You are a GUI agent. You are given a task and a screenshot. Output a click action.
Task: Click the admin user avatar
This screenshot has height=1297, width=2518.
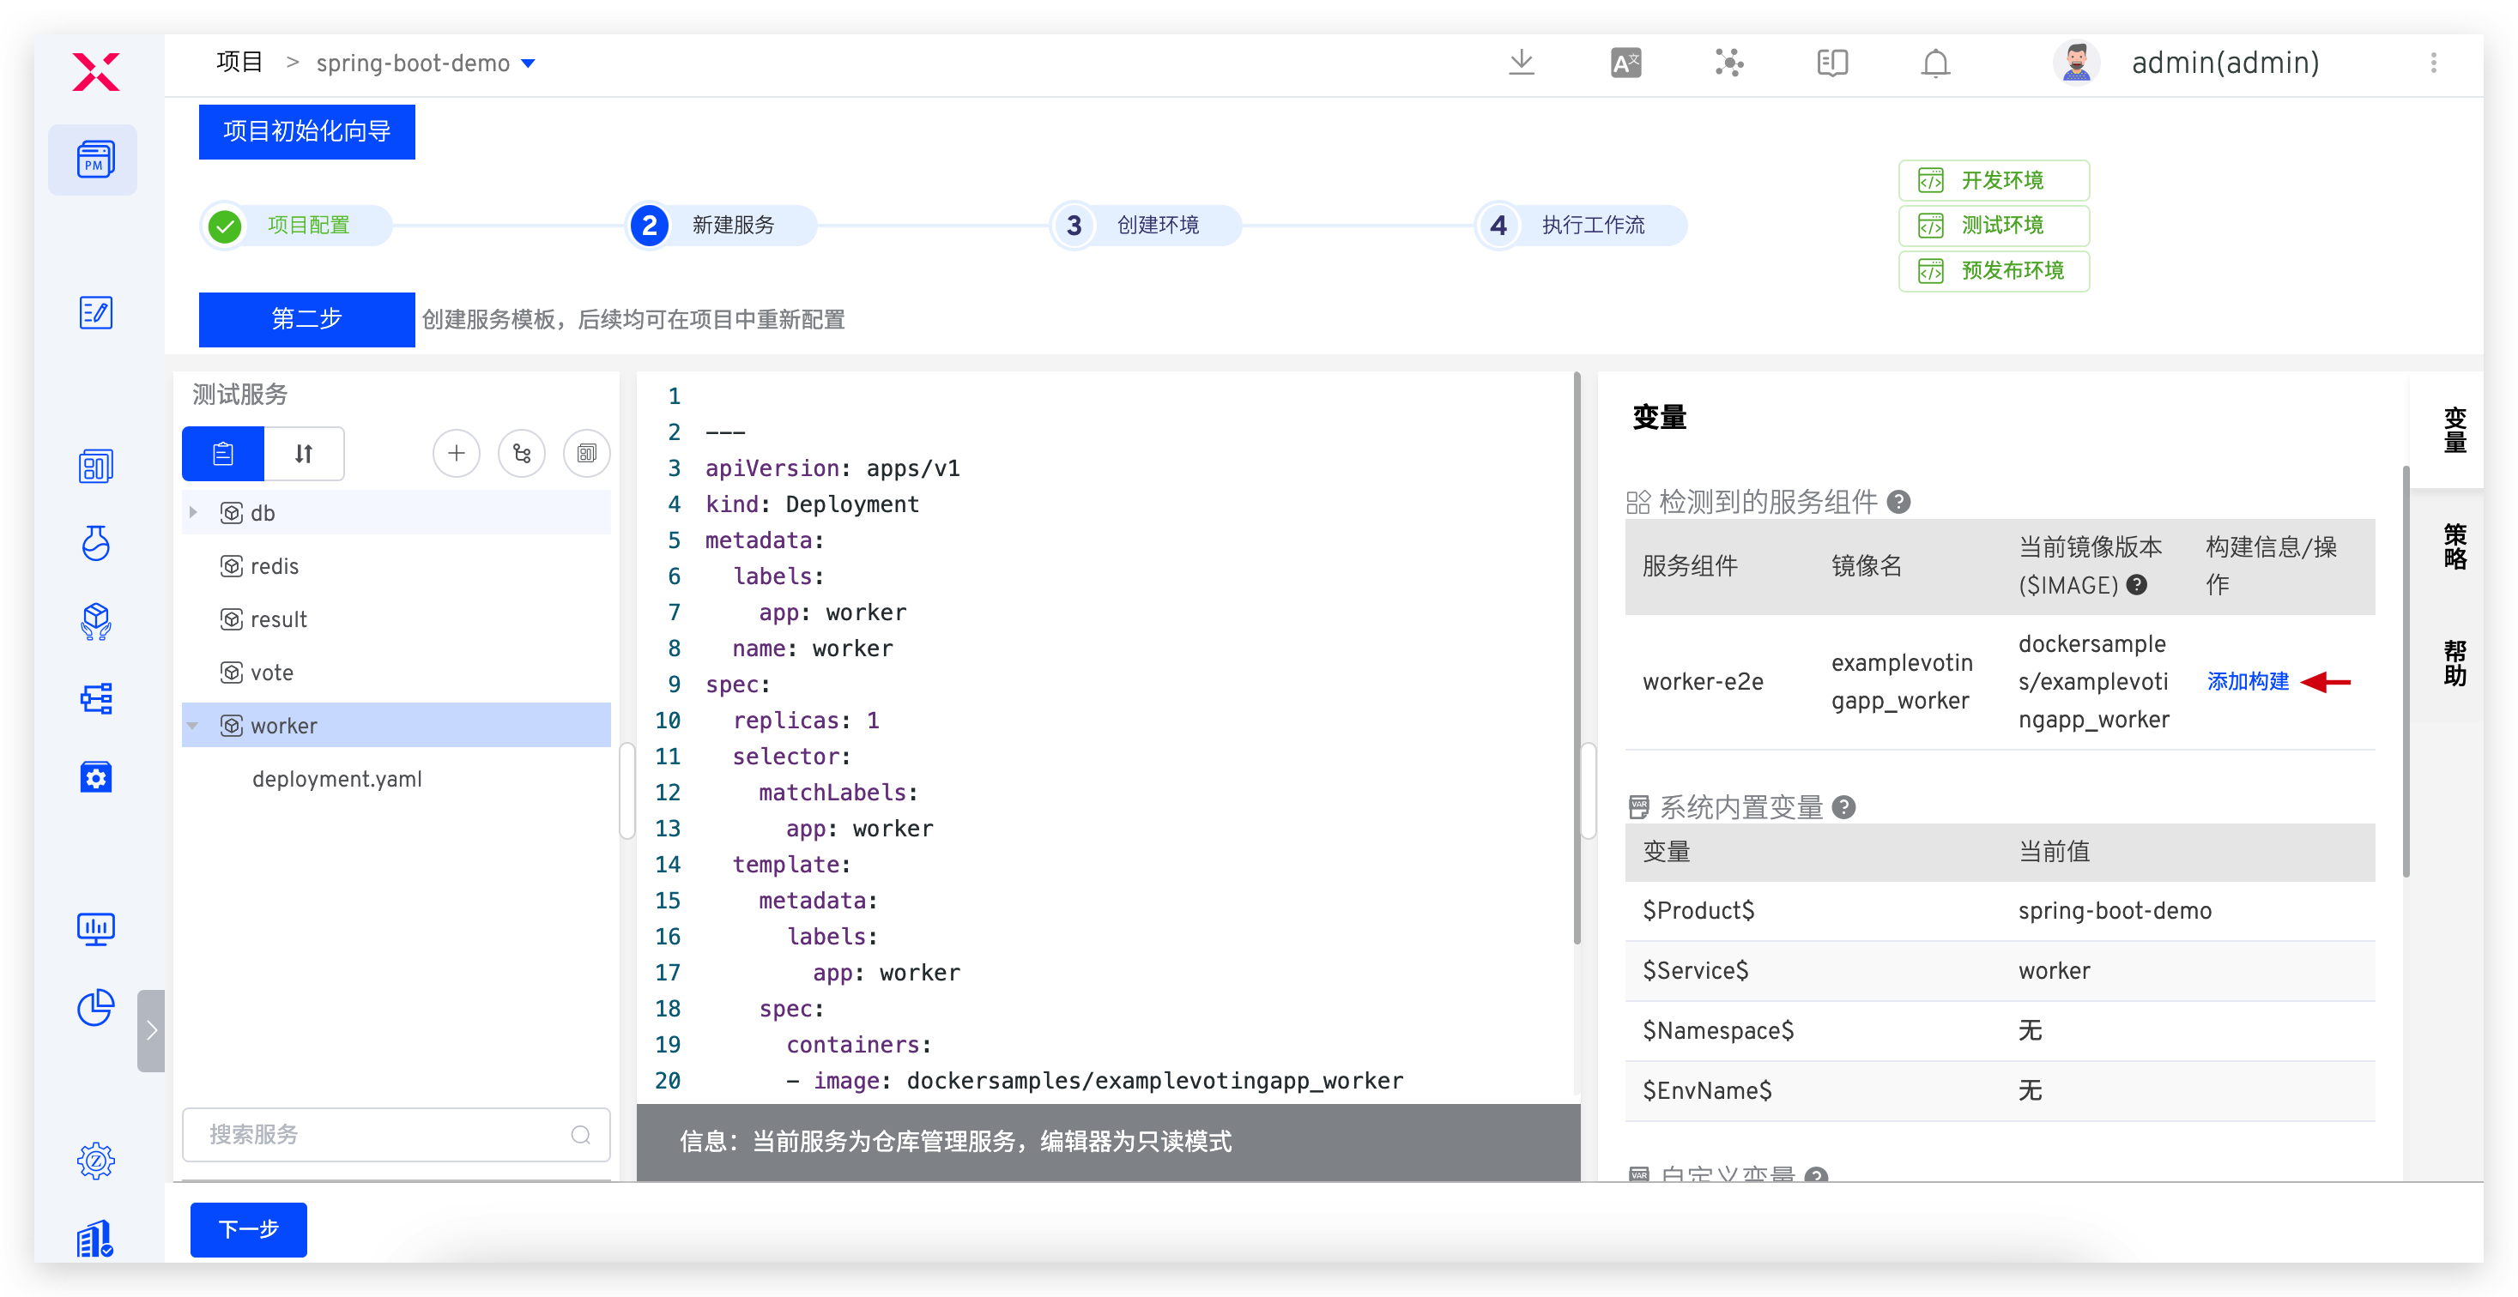point(2076,63)
